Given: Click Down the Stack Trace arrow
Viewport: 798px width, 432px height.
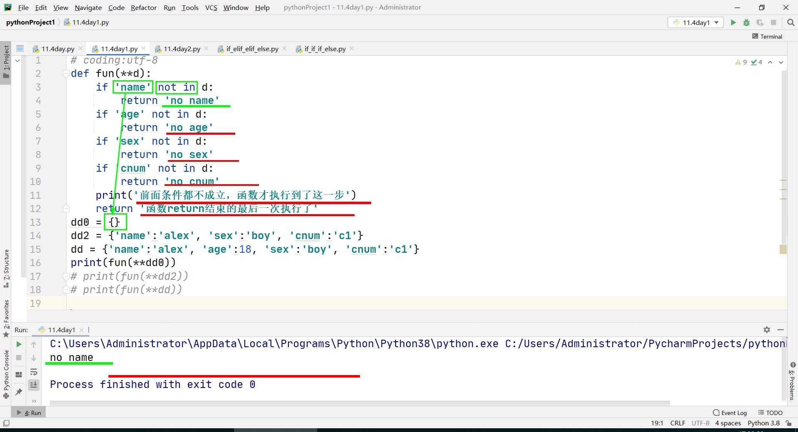Looking at the screenshot, I should tap(34, 358).
